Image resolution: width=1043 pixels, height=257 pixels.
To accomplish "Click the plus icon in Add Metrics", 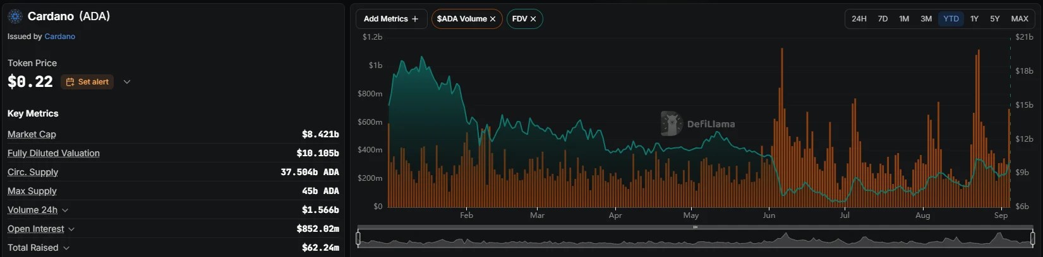I will pos(415,19).
